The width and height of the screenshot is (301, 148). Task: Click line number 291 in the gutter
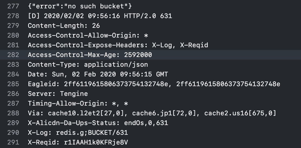click(x=13, y=142)
